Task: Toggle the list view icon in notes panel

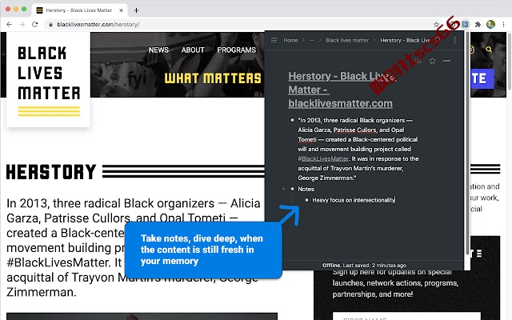Action: [x=418, y=61]
